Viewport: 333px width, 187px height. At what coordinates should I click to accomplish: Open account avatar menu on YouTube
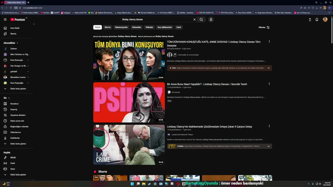click(x=325, y=19)
